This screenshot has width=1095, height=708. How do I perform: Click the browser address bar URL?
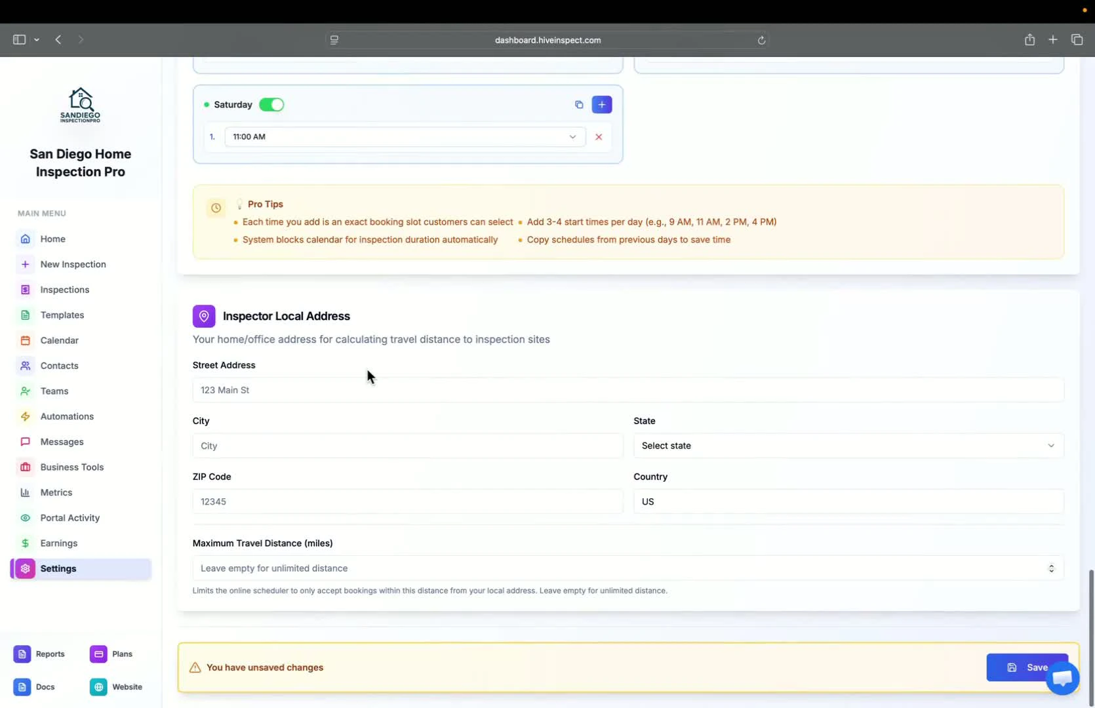547,40
